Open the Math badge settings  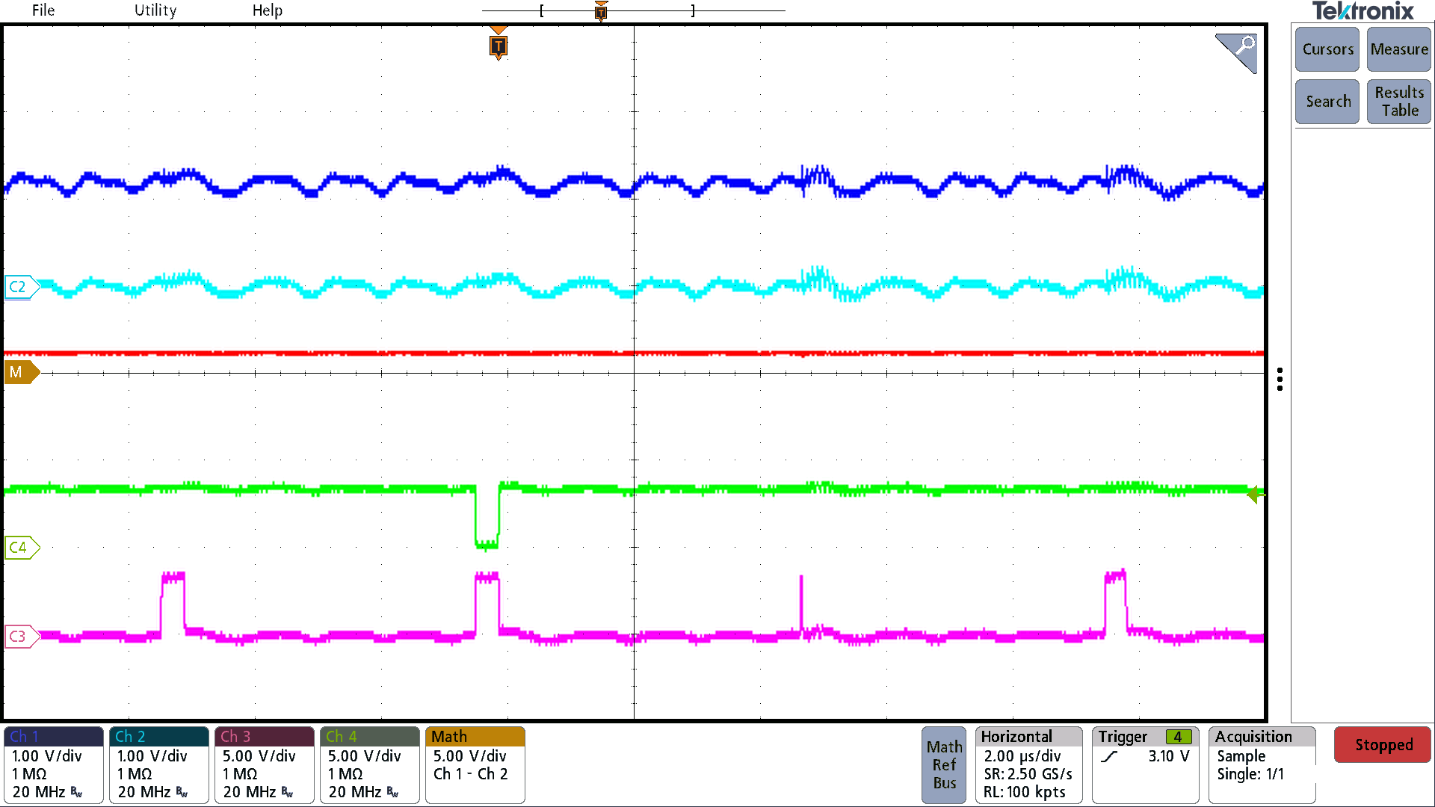coord(475,764)
